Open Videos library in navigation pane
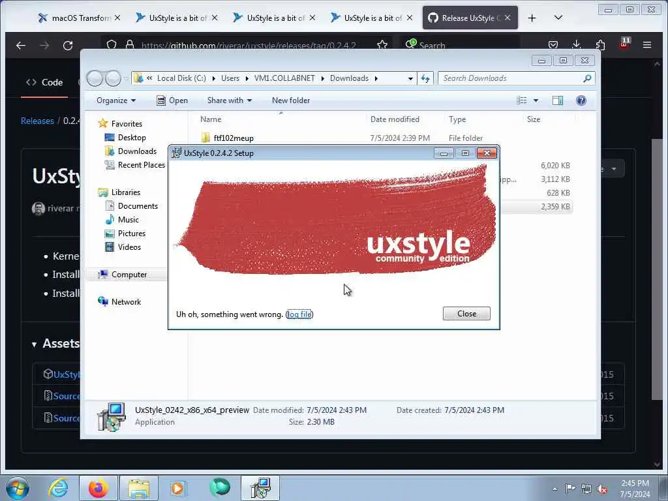668x501 pixels. [x=129, y=247]
